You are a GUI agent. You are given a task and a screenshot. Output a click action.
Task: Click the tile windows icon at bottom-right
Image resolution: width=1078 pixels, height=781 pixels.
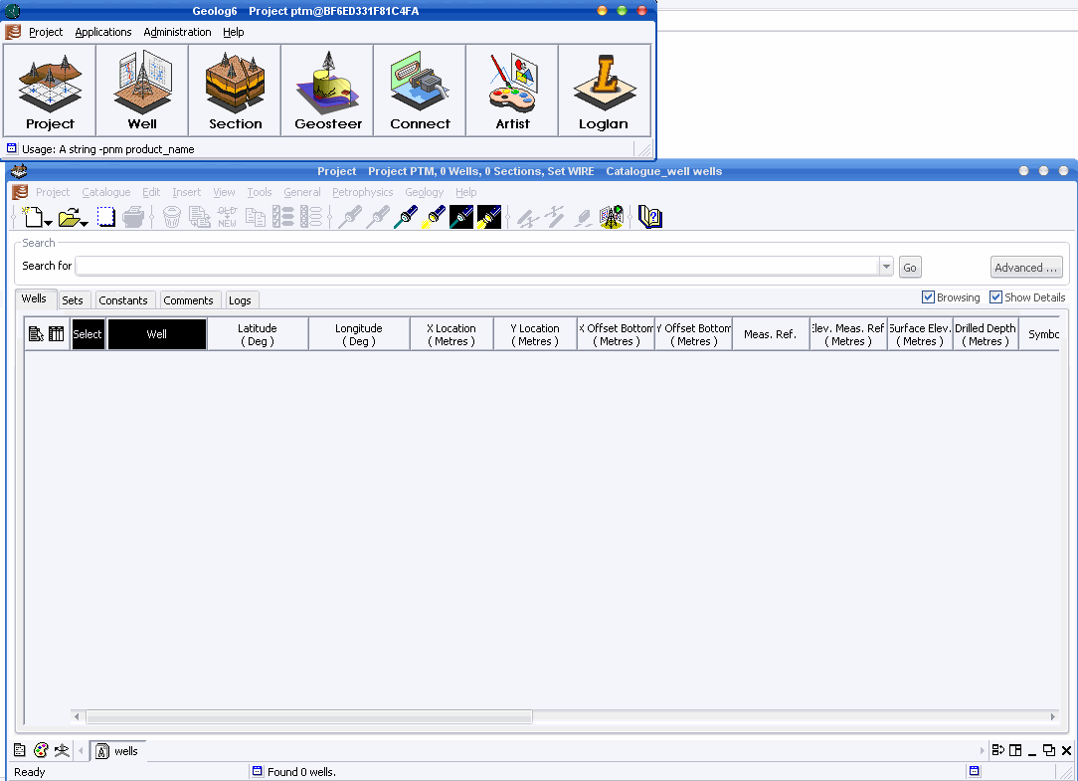click(x=1015, y=750)
